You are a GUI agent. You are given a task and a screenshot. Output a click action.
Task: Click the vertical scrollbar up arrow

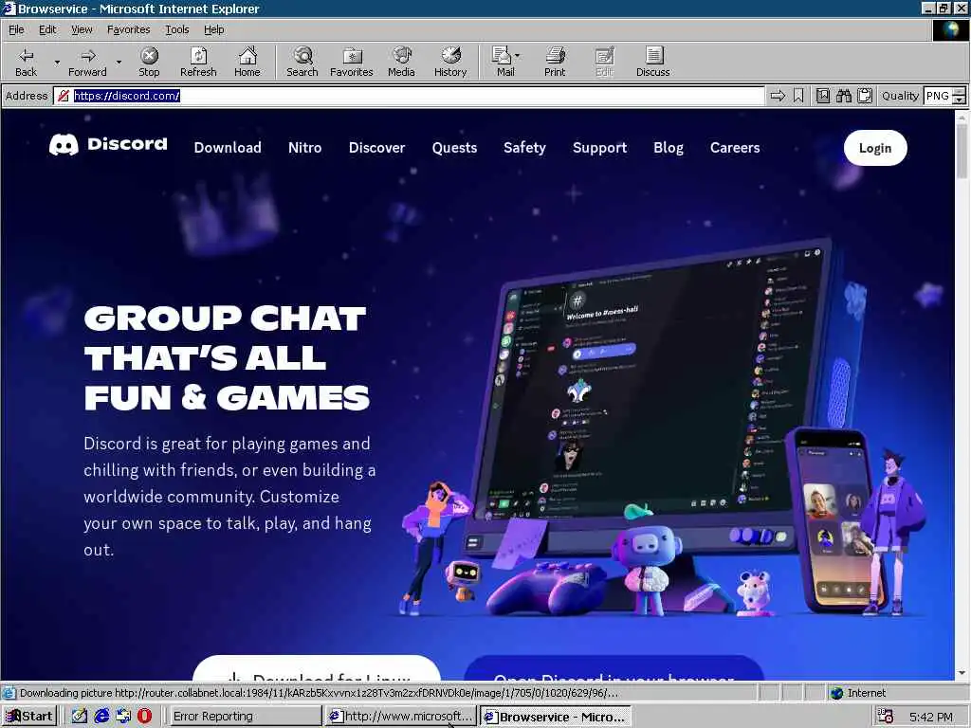tap(962, 117)
